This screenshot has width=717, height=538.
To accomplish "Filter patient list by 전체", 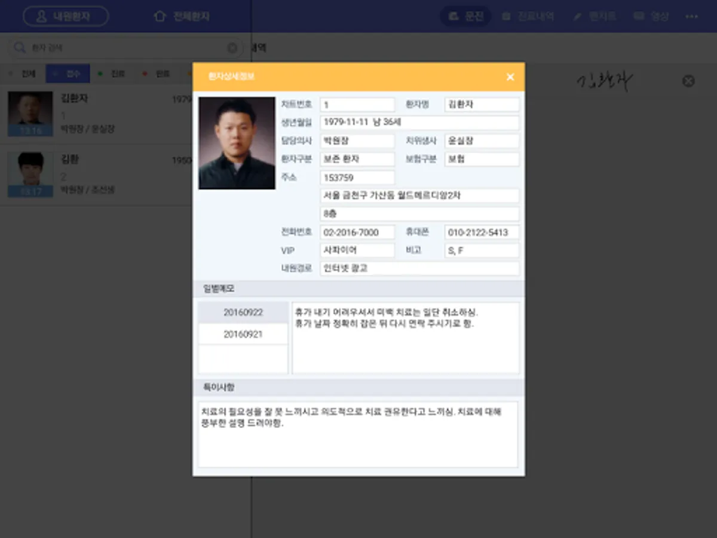I will [x=23, y=74].
